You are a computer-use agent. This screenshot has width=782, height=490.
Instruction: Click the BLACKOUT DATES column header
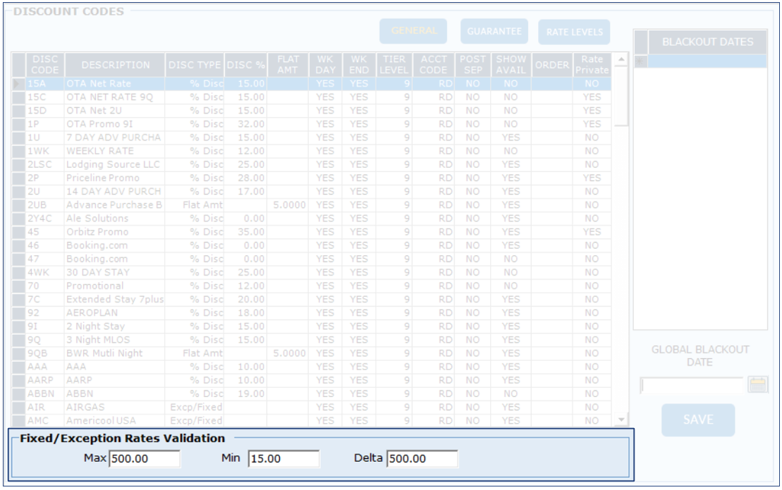click(707, 42)
